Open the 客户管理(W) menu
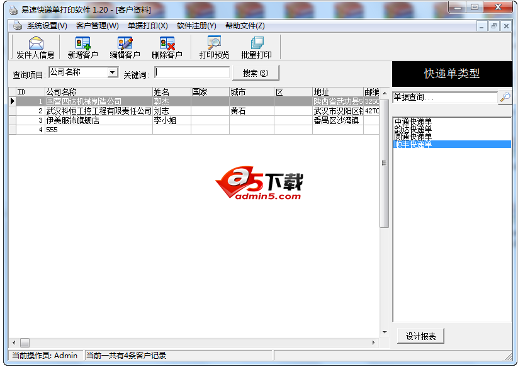The image size is (518, 367). pyautogui.click(x=97, y=26)
